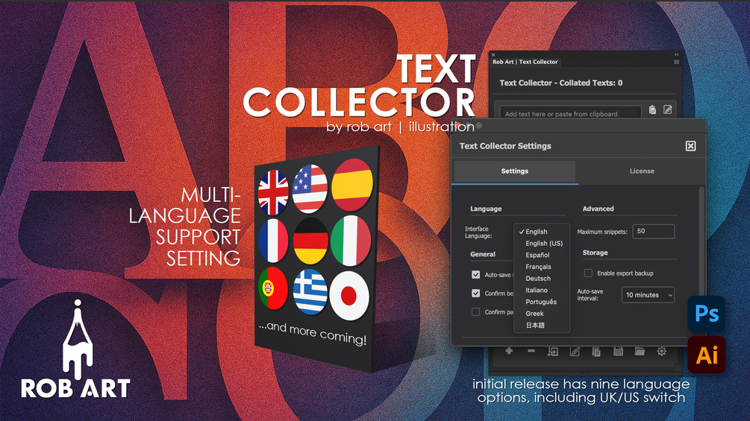
Task: Enable export backup checkbox
Action: [x=588, y=273]
